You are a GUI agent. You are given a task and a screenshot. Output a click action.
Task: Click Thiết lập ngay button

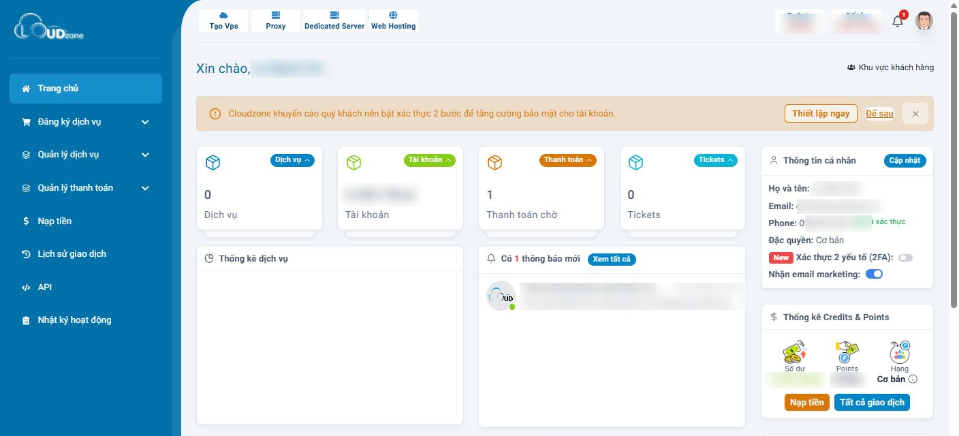(821, 114)
